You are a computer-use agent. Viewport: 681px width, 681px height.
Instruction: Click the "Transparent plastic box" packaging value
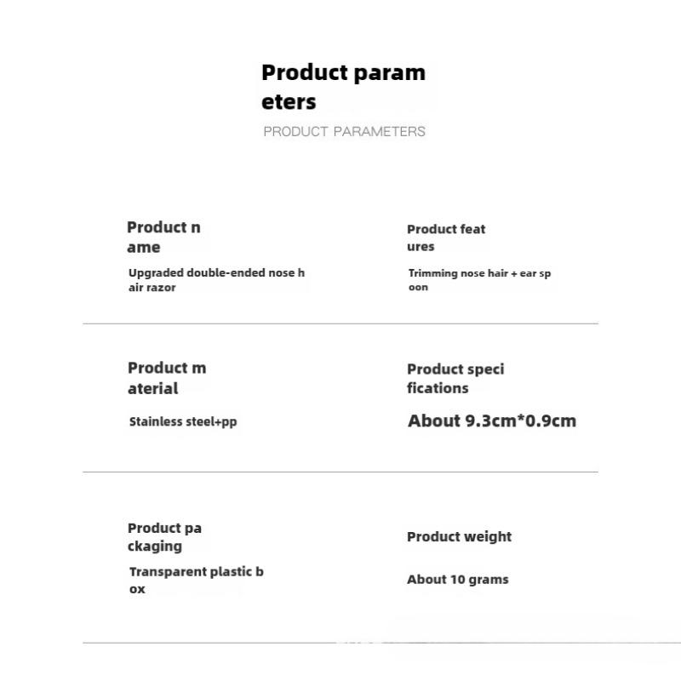[x=196, y=580]
